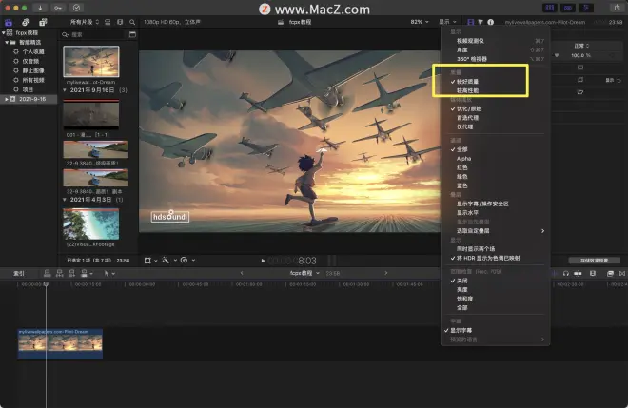The width and height of the screenshot is (628, 408).
Task: Click the retime speedometer icon
Action: click(x=185, y=261)
